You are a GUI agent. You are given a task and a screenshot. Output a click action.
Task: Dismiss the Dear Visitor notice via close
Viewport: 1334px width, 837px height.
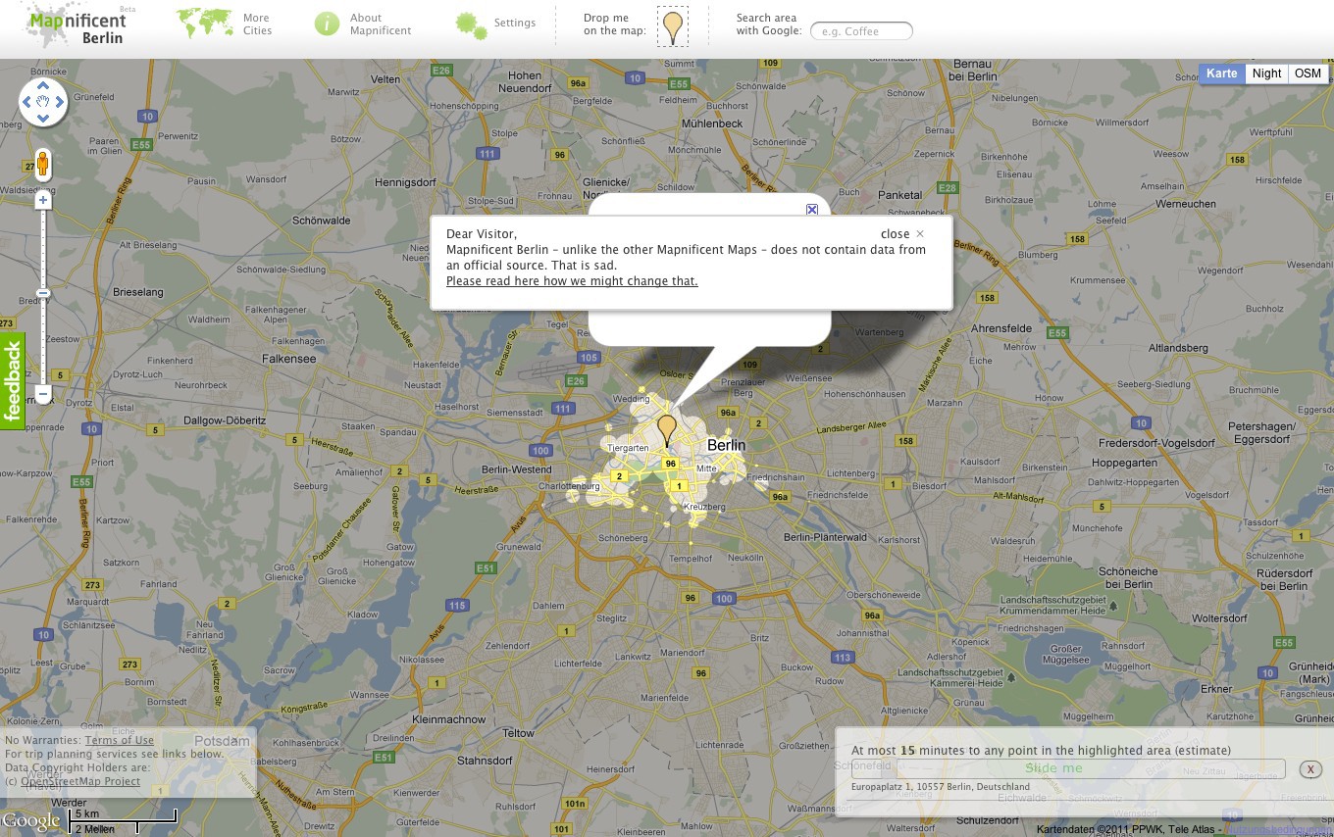click(x=902, y=234)
